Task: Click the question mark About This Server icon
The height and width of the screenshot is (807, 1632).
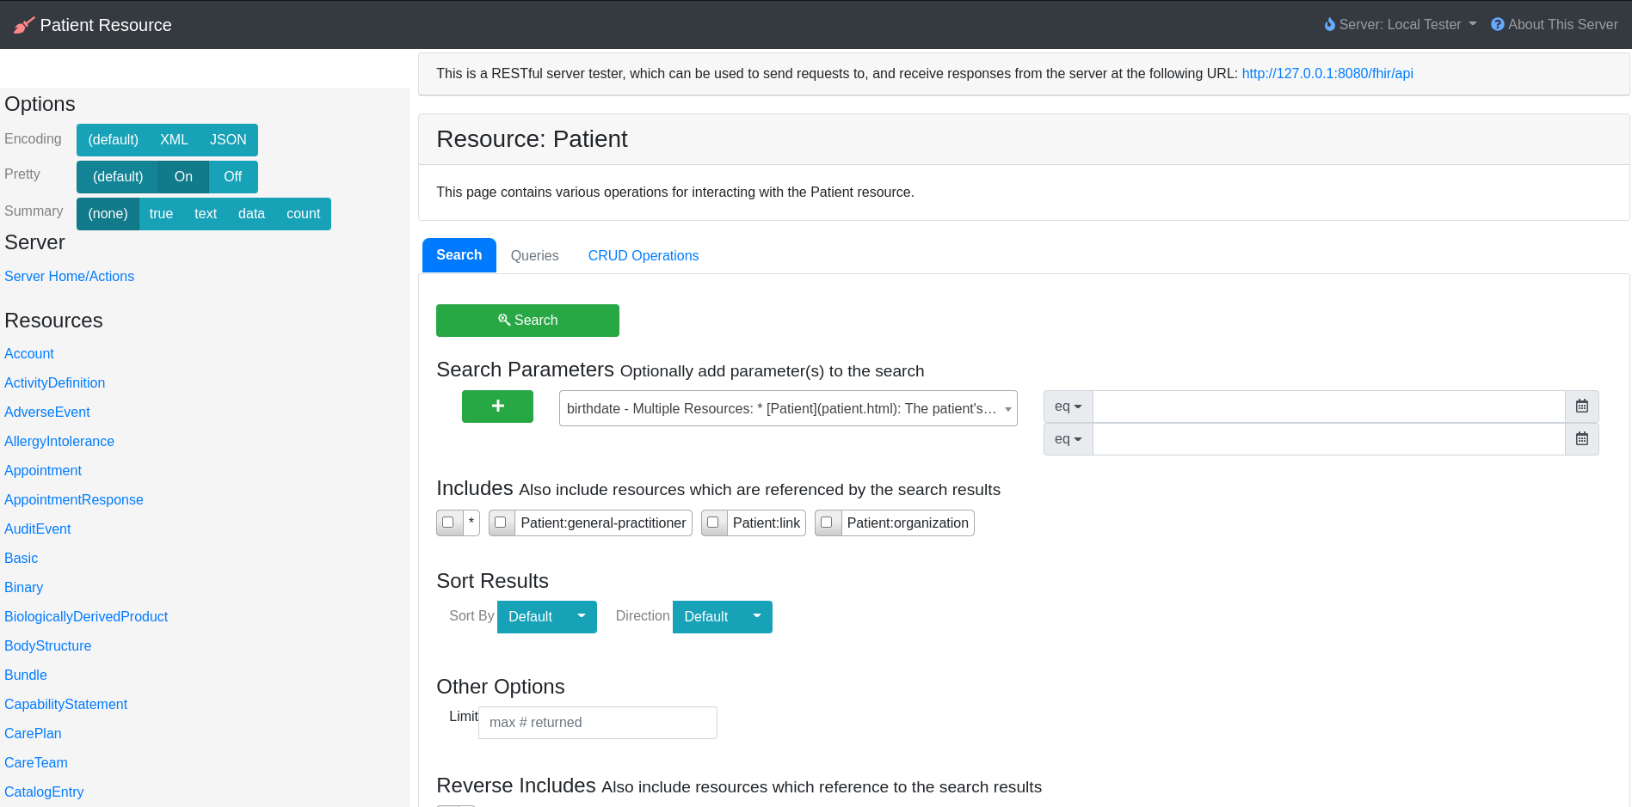Action: [1498, 25]
